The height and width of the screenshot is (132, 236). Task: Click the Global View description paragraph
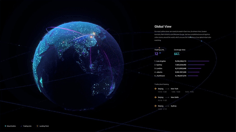tap(183, 36)
